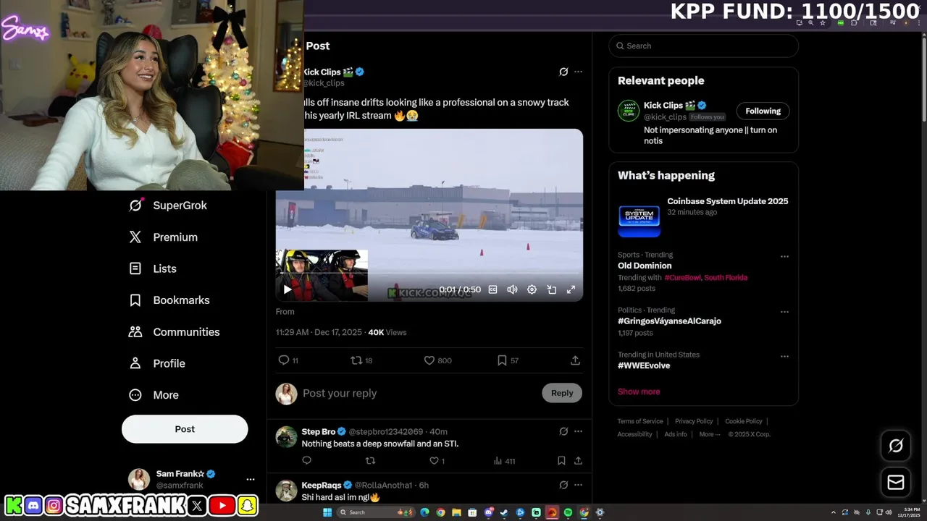
Task: Expand the More menu in sidebar
Action: click(154, 395)
